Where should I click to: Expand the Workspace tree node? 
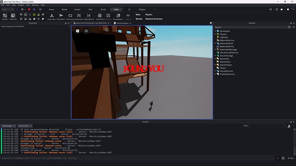[x=215, y=31]
